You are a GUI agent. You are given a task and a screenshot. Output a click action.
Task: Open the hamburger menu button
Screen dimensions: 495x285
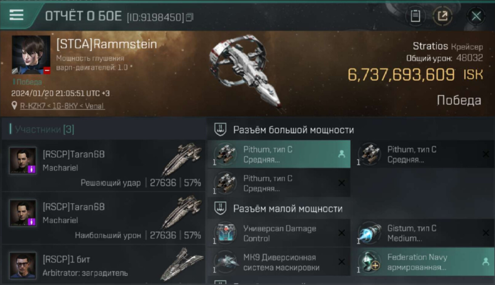click(x=16, y=15)
